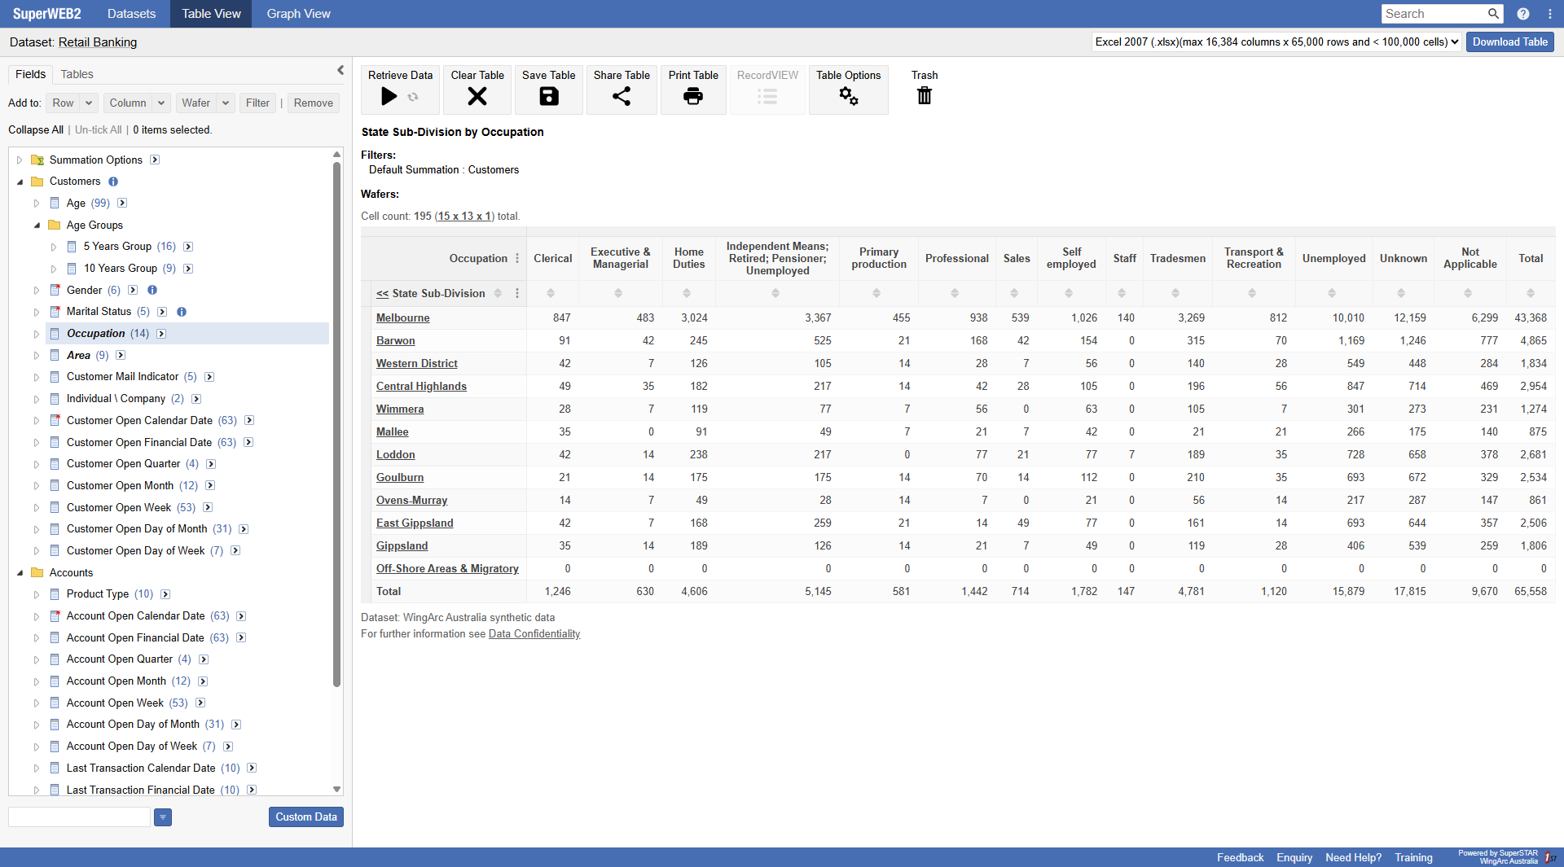Click the search magnifier icon in the top bar
1564x867 pixels.
[x=1493, y=14]
